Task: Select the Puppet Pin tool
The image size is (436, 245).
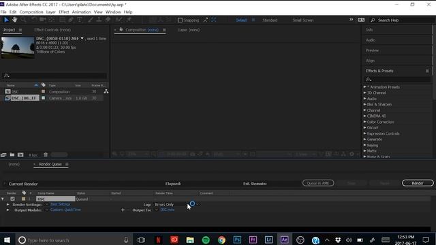Action: tap(129, 20)
